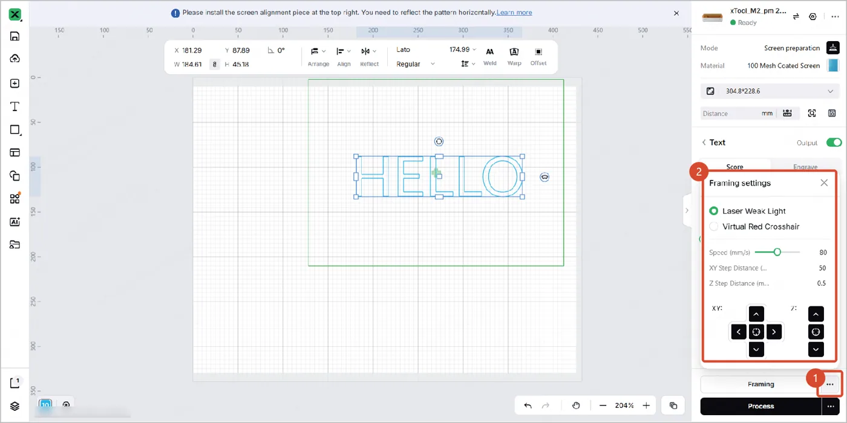Screen dimensions: 847x423
Task: Open the project folder icon in sidebar
Action: (x=15, y=245)
